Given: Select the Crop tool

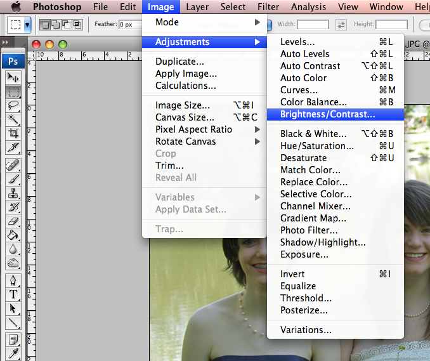Looking at the screenshot, I should coord(13,134).
